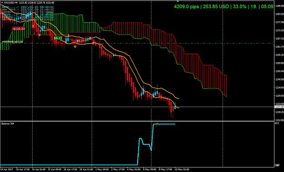Click the trade arrow beside the -$120.53 label
284x172 pixels.
point(33,26)
